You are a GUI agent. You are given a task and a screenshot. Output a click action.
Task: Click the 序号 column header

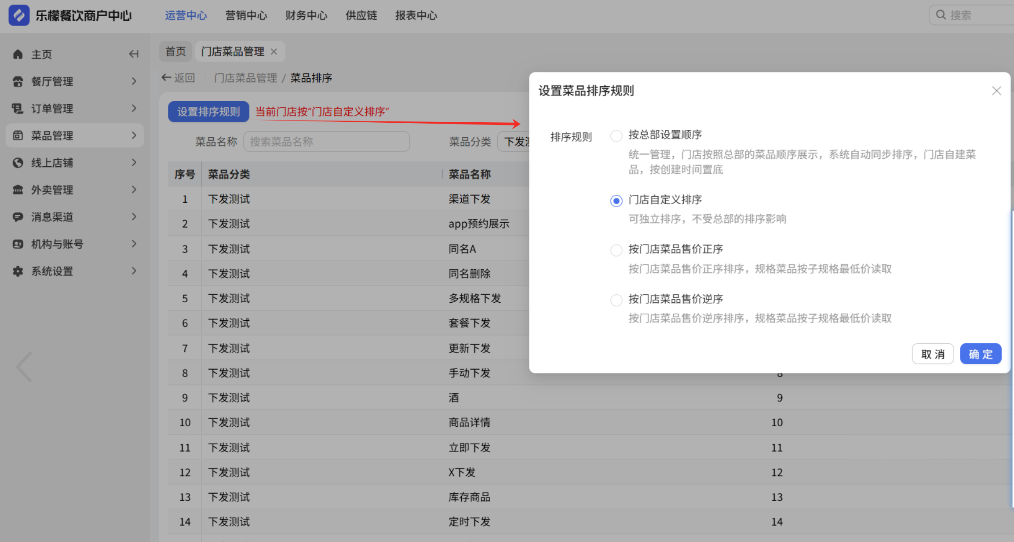point(185,174)
